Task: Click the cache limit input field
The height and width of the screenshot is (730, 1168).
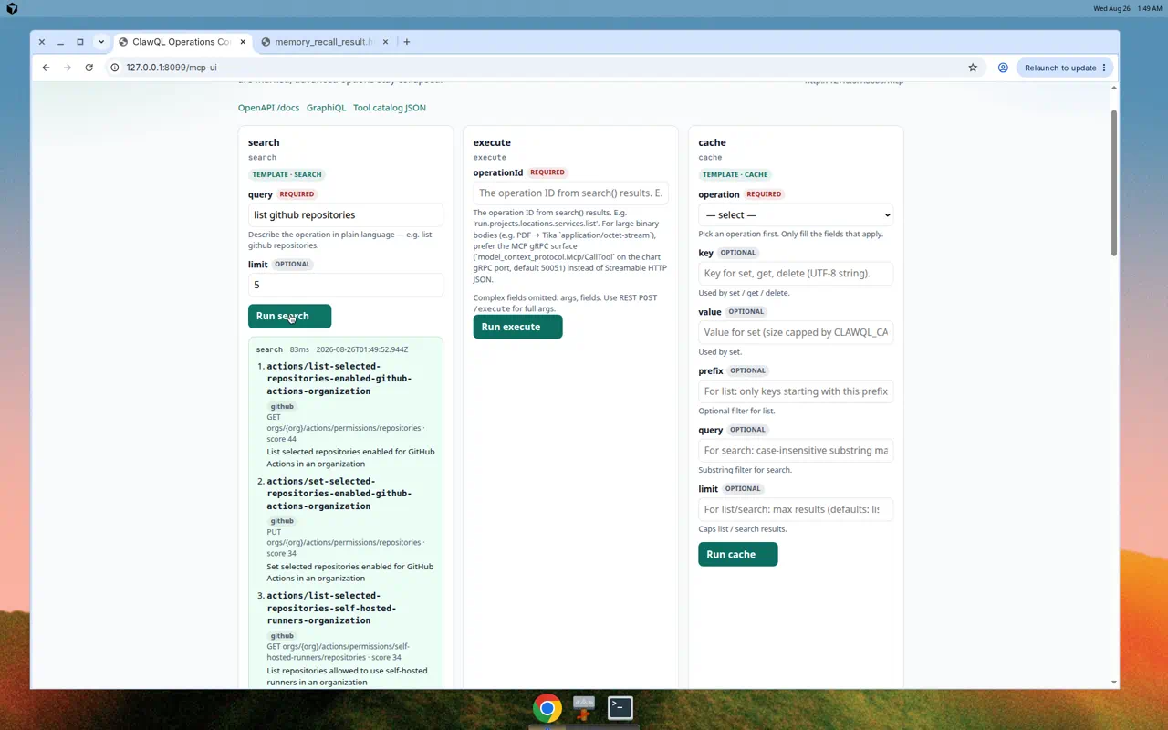Action: coord(796,509)
